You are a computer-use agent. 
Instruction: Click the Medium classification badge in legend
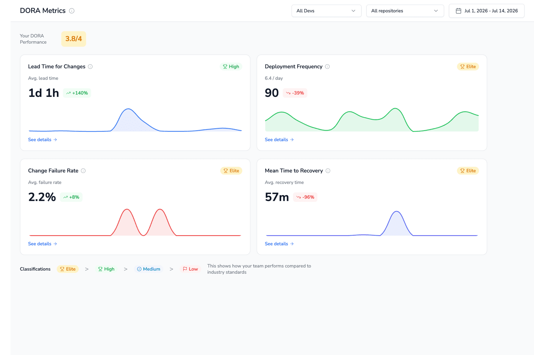(x=149, y=269)
